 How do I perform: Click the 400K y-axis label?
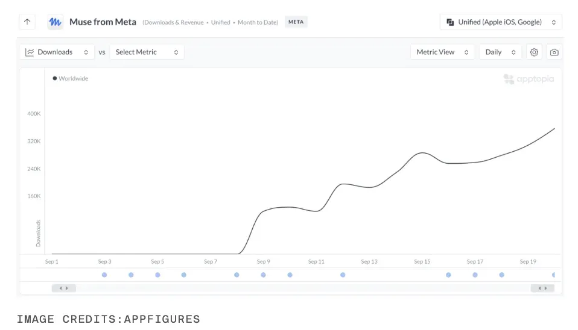click(x=34, y=114)
